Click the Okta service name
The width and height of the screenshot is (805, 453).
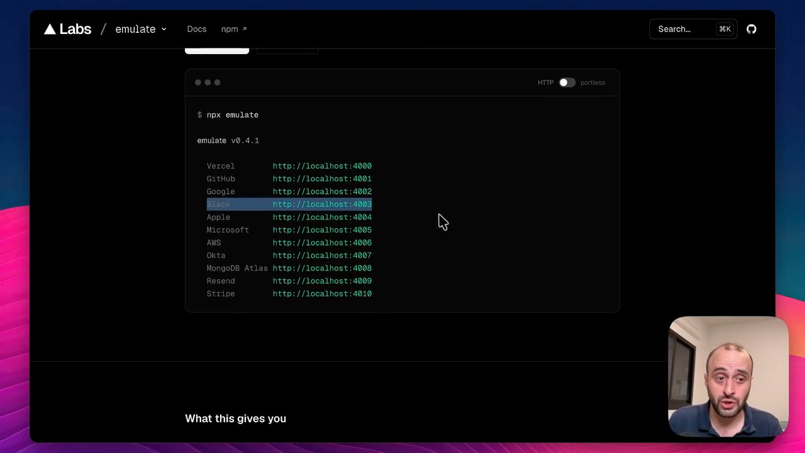pyautogui.click(x=216, y=255)
